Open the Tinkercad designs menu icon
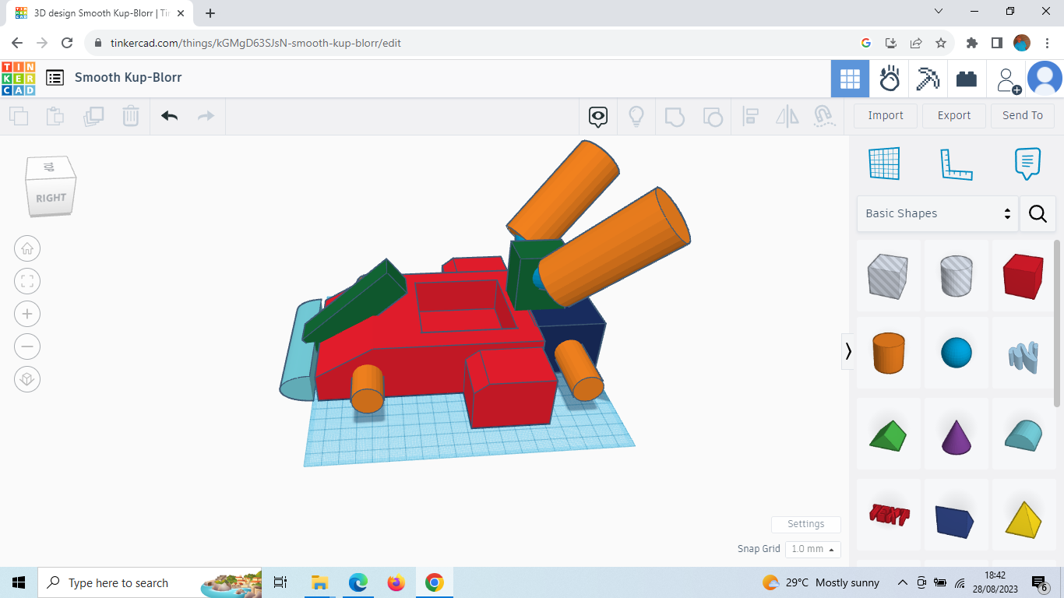Screen dimensions: 1064x598 [54, 78]
